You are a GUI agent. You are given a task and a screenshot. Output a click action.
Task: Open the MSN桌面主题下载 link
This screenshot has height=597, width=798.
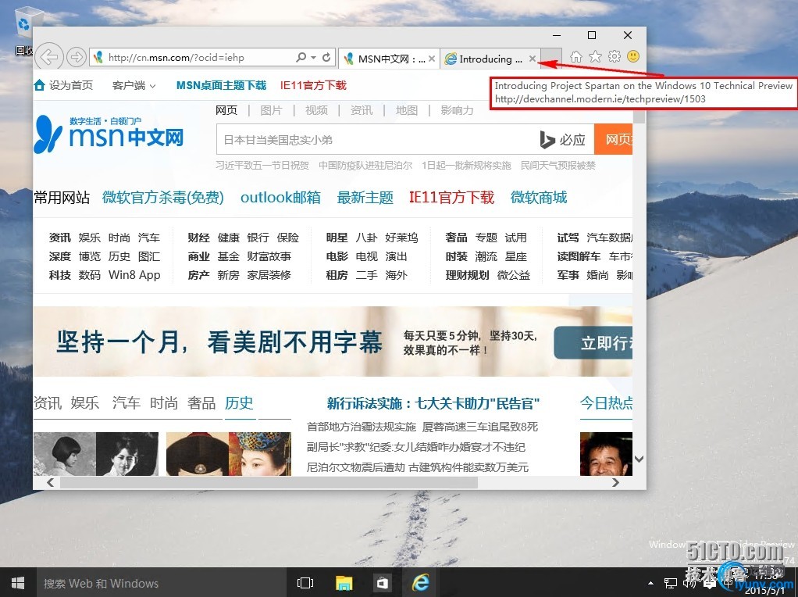pos(222,86)
